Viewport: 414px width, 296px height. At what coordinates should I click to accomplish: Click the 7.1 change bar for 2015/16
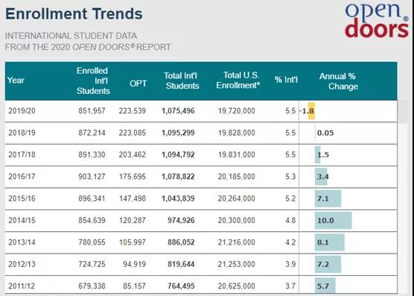pyautogui.click(x=328, y=198)
